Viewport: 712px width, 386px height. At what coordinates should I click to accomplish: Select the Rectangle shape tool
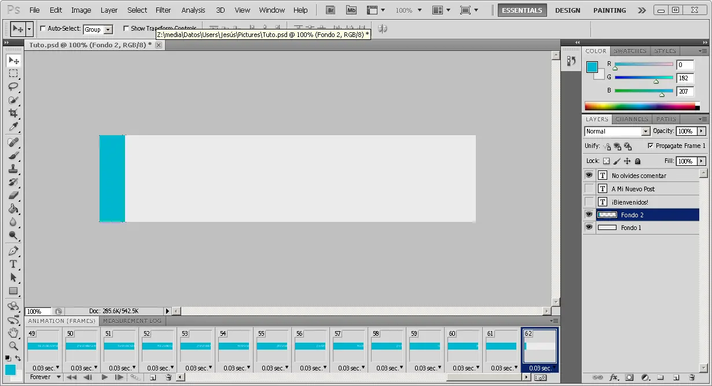[13, 291]
